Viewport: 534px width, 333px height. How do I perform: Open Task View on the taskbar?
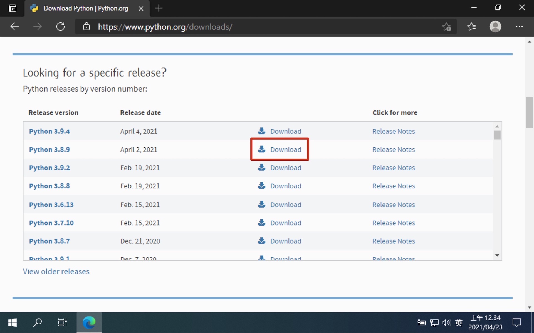click(62, 322)
